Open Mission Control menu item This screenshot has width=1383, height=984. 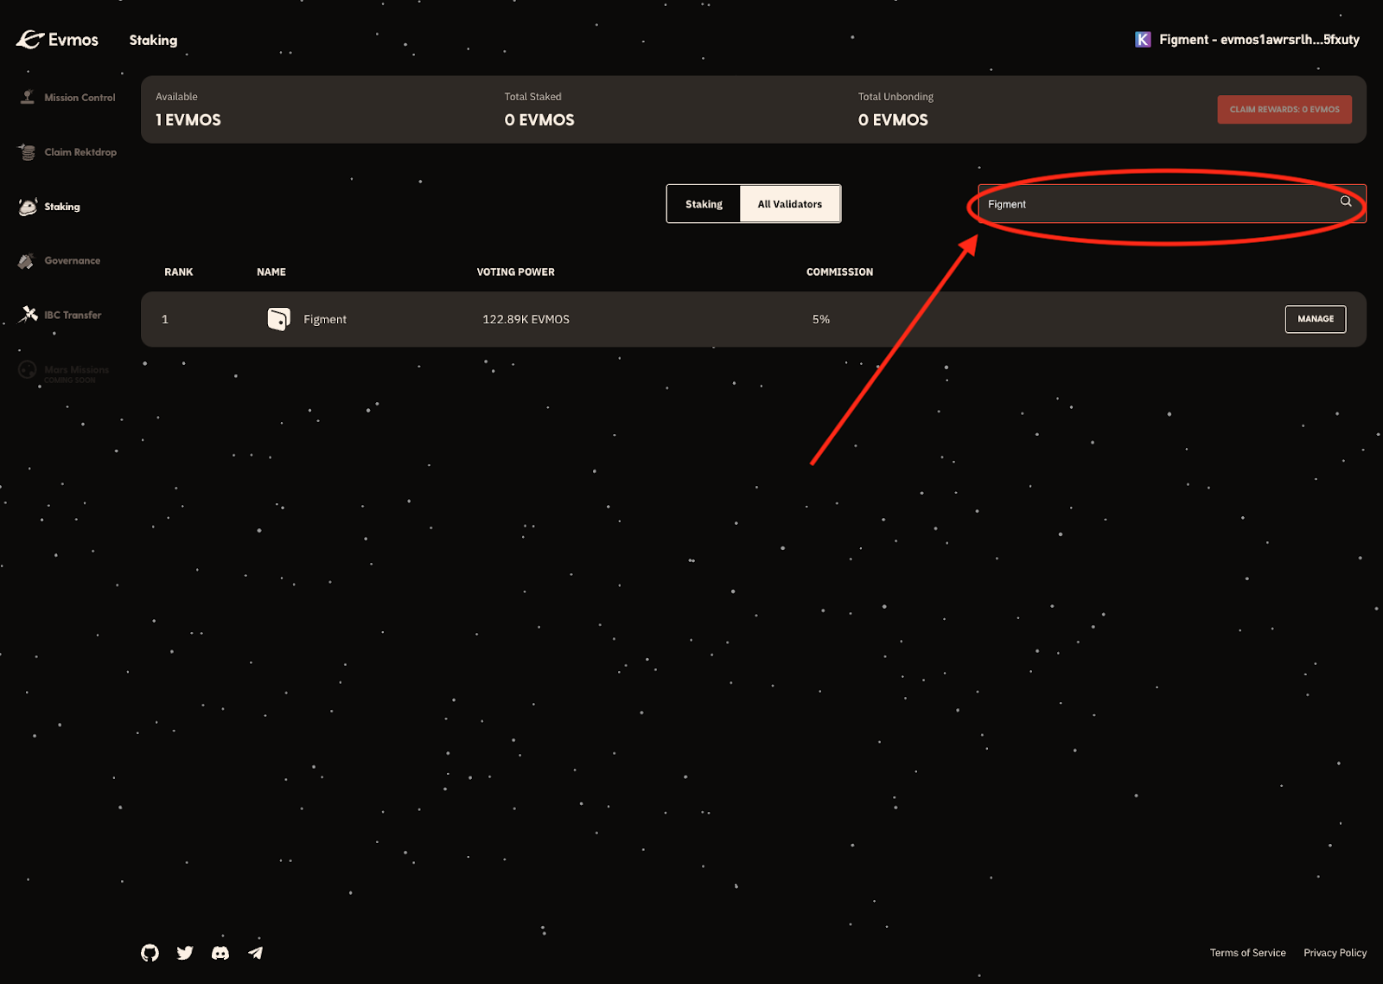tap(80, 98)
